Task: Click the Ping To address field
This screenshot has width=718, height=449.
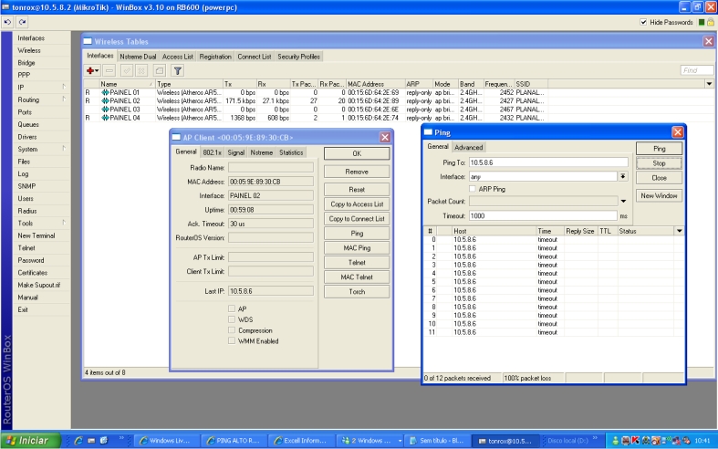Action: pos(548,162)
